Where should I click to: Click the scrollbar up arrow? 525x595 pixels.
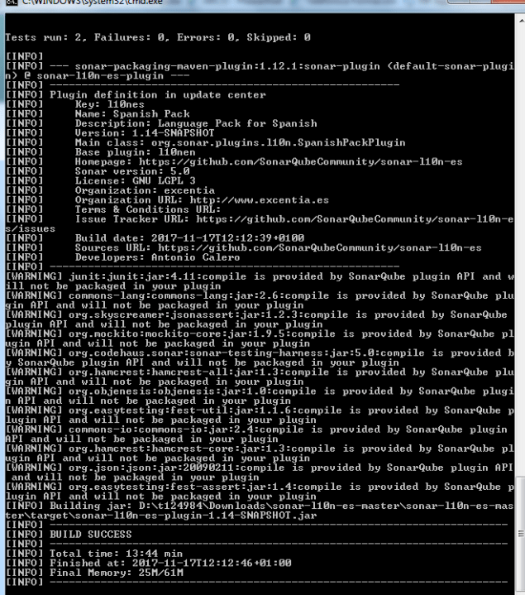pyautogui.click(x=521, y=20)
